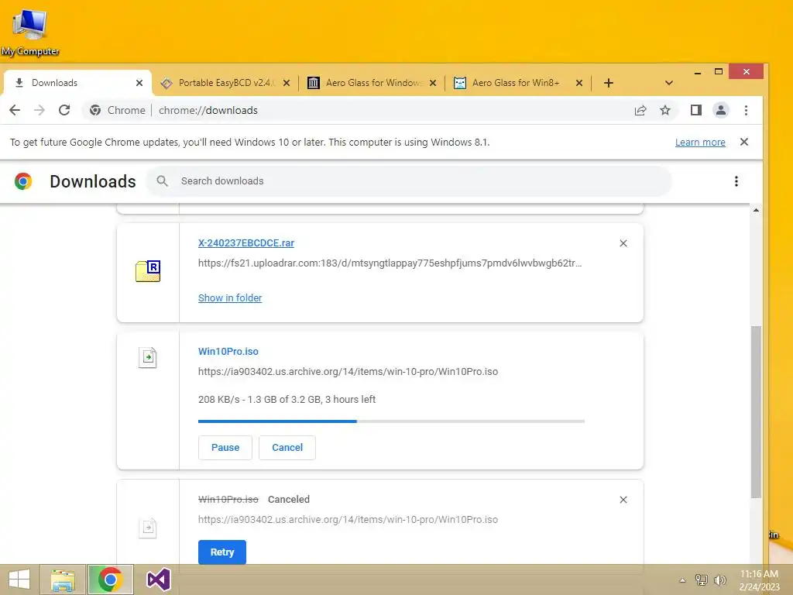
Task: Open File Explorer from taskbar
Action: click(x=62, y=580)
